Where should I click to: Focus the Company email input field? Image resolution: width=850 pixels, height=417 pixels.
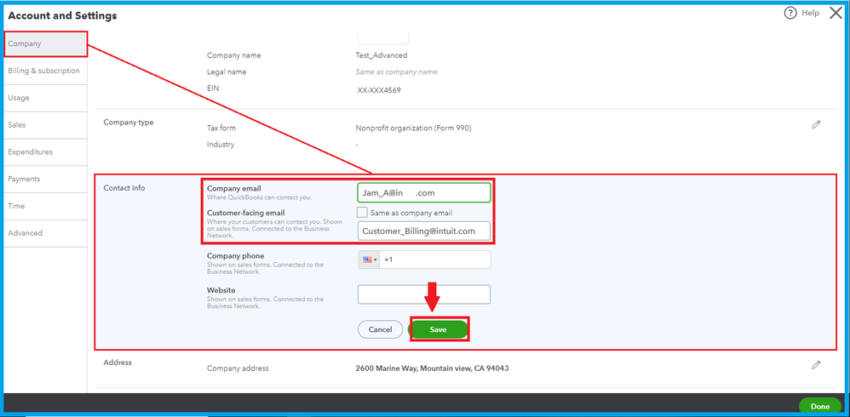[x=424, y=193]
